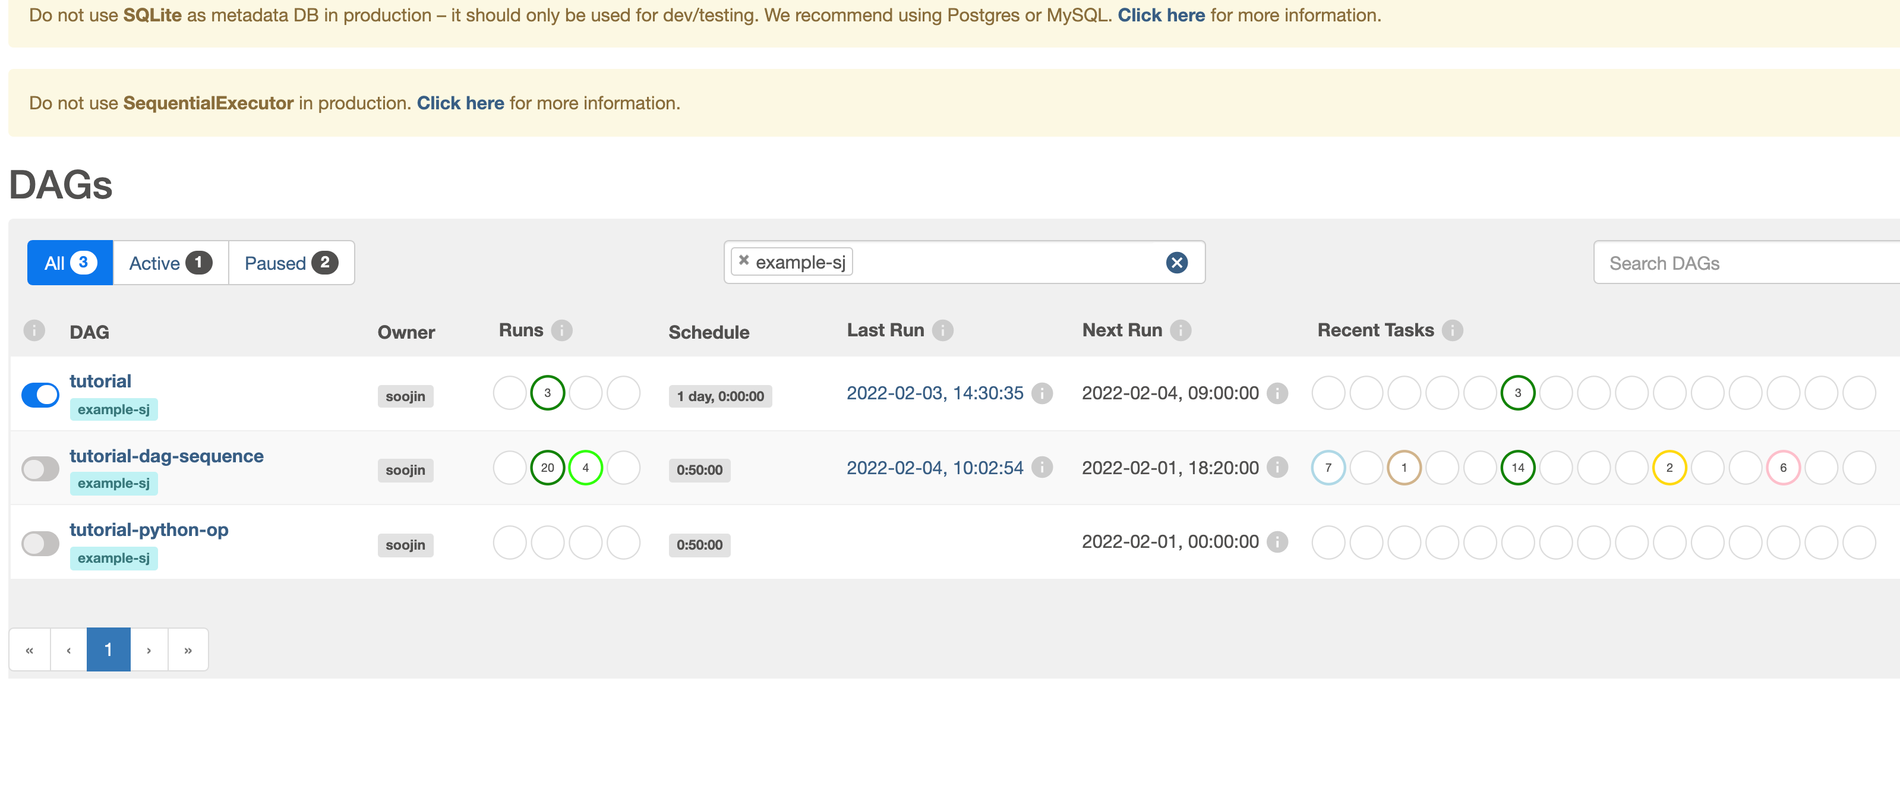Remove the example-sj tag filter chip
Viewport: 1900px width, 801px height.
[x=743, y=260]
